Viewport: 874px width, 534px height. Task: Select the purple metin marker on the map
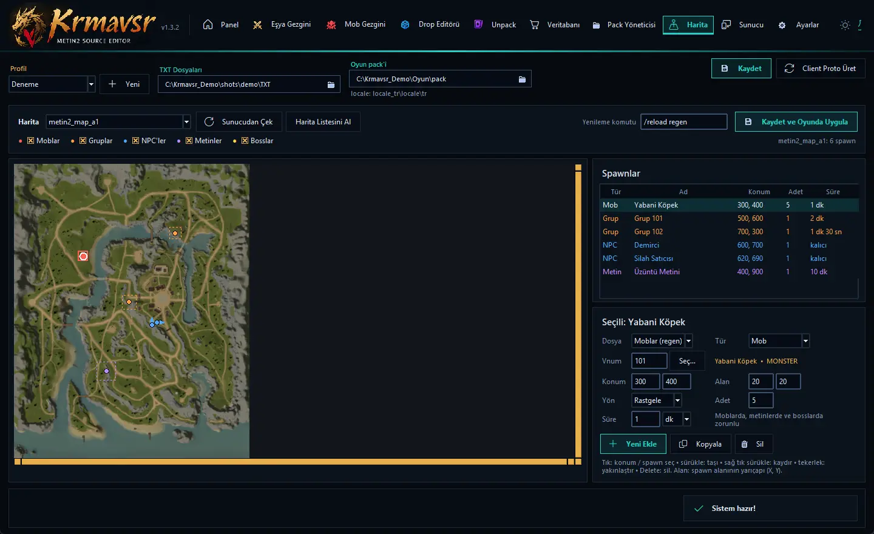(106, 371)
